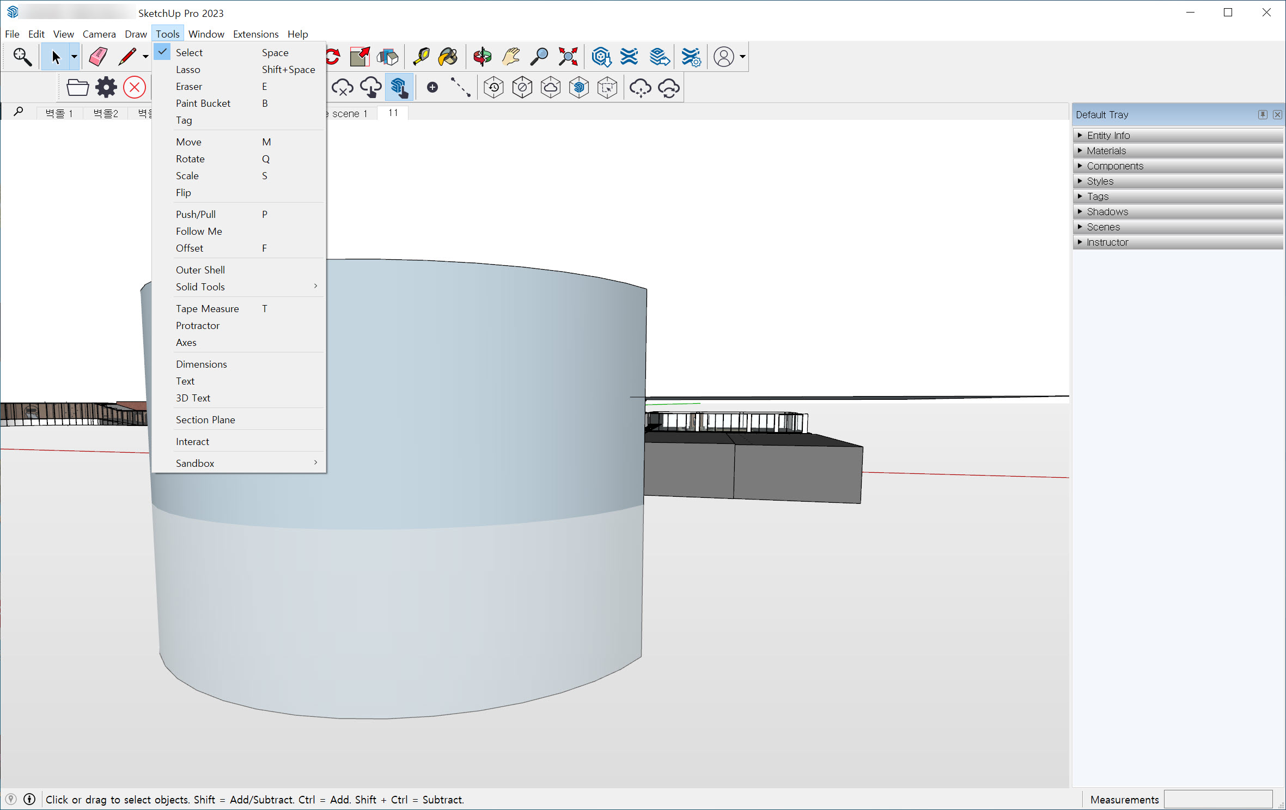Activate the Orbit tool icon

tap(482, 57)
